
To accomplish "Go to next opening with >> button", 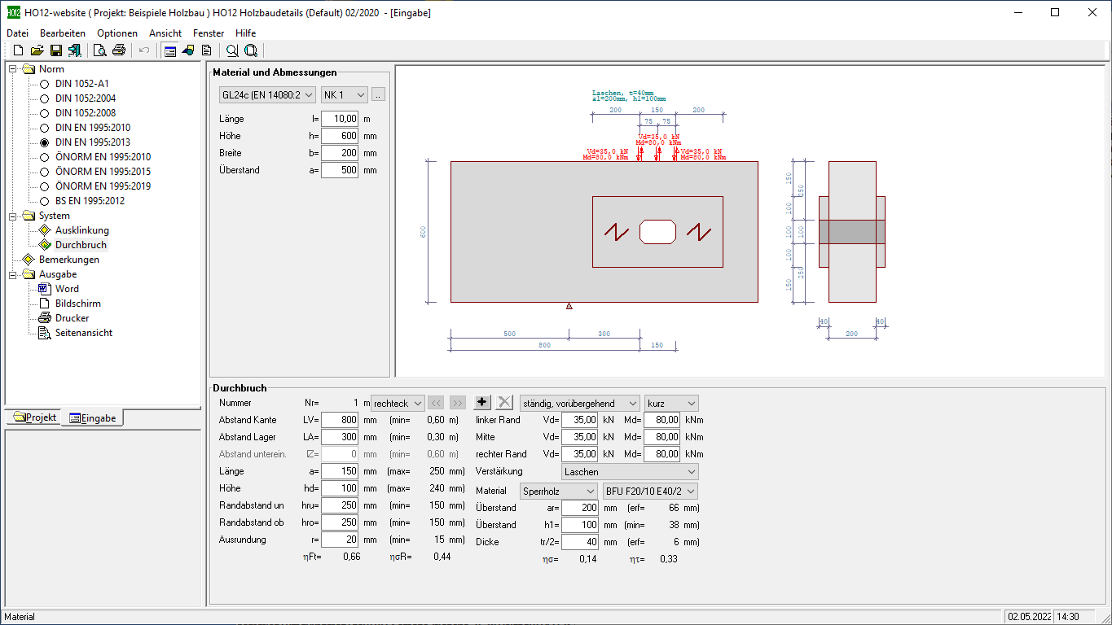I will (x=457, y=403).
